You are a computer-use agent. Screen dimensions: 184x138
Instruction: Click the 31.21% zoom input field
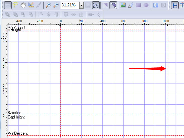click(70, 5)
